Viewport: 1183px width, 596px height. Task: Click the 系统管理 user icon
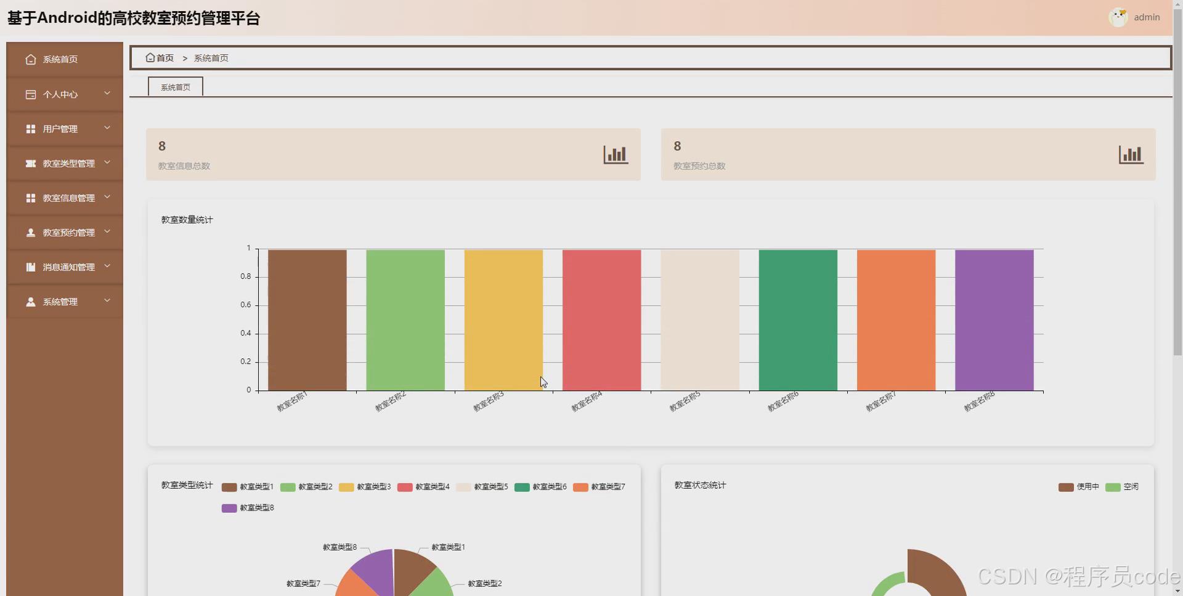[x=31, y=302]
